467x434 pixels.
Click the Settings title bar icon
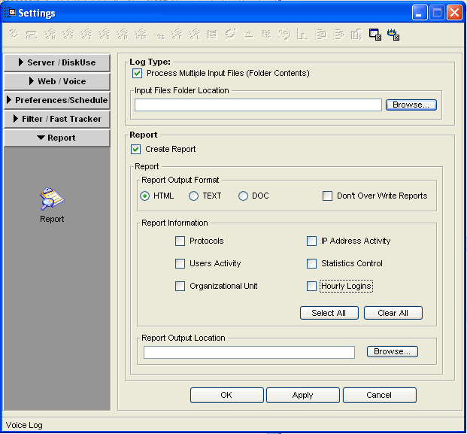[x=11, y=13]
